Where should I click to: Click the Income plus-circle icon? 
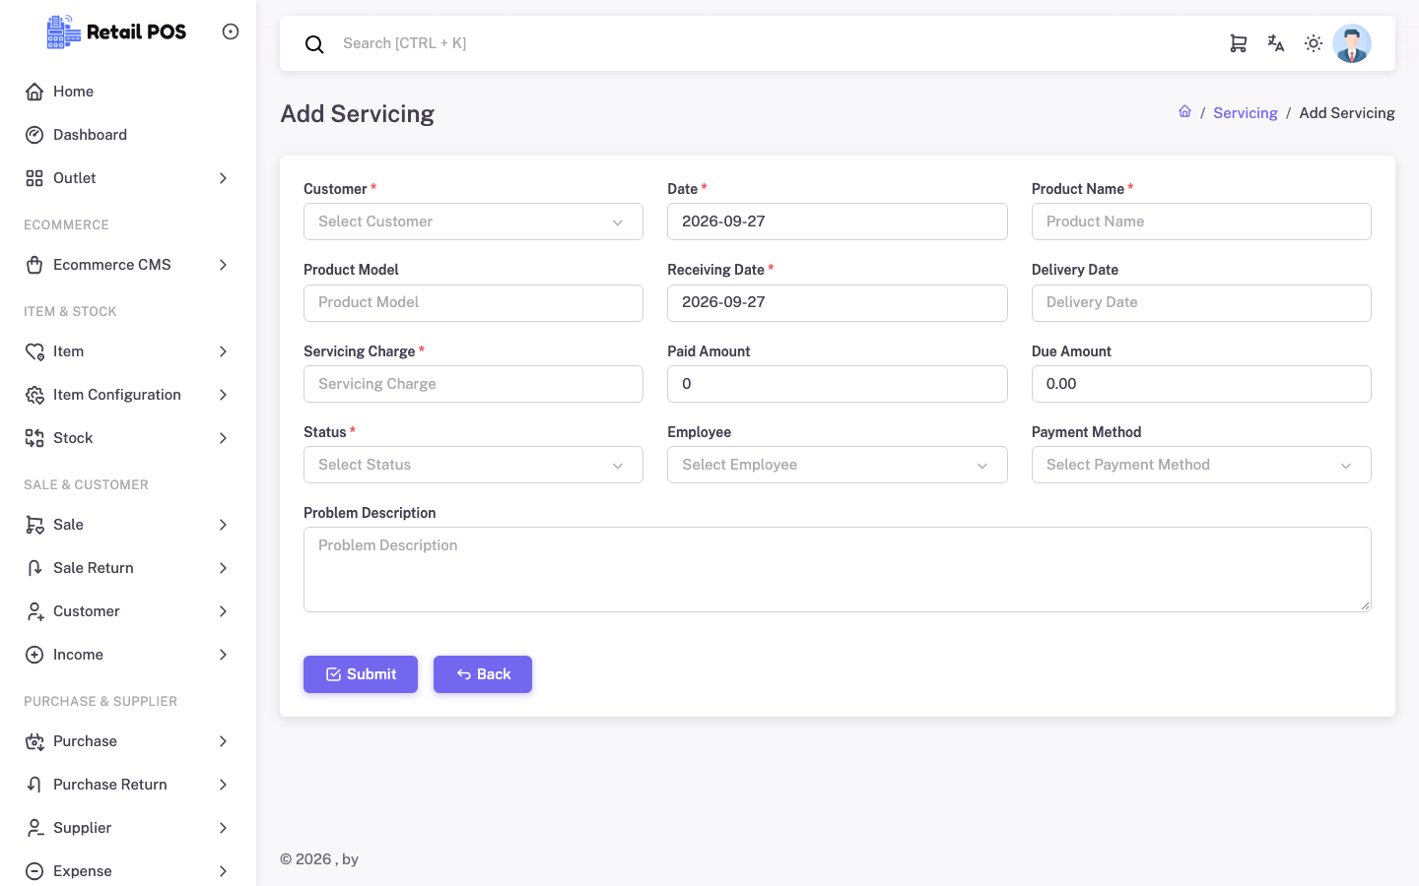[x=34, y=655]
